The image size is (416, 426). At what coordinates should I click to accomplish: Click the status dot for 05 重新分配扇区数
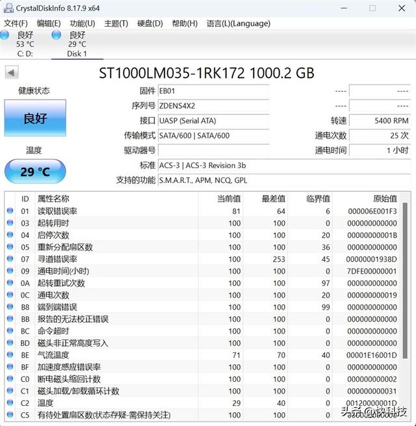pyautogui.click(x=10, y=246)
